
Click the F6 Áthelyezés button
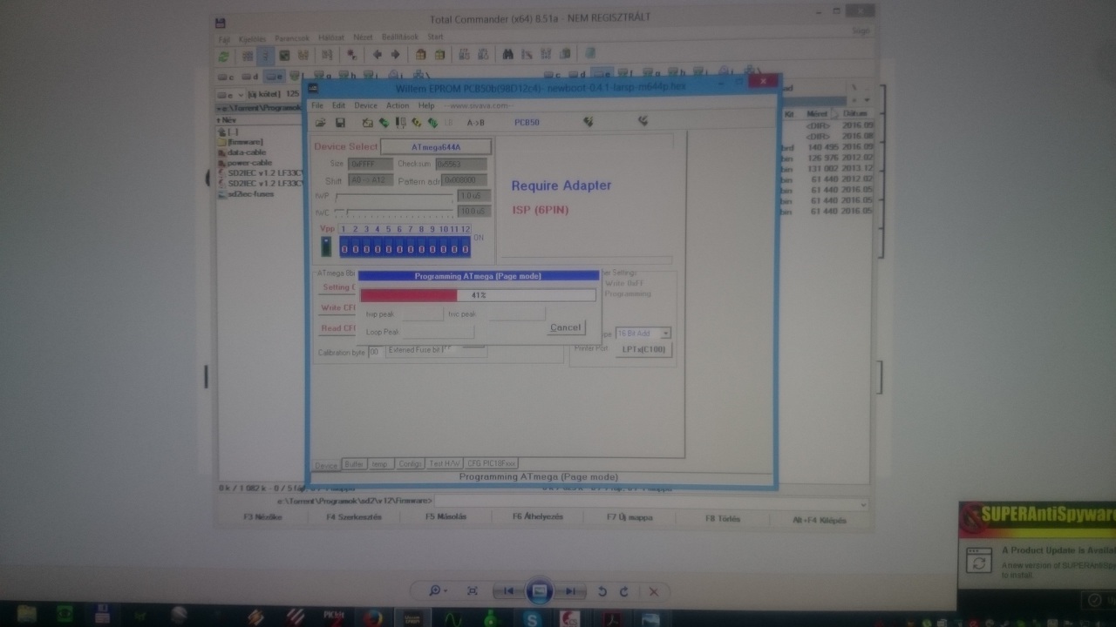tap(538, 516)
